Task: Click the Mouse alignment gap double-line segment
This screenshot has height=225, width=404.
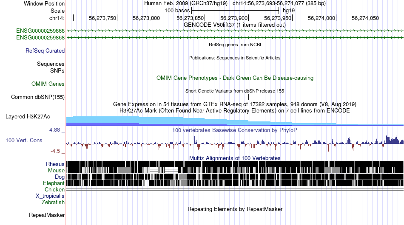Action: pyautogui.click(x=171, y=170)
